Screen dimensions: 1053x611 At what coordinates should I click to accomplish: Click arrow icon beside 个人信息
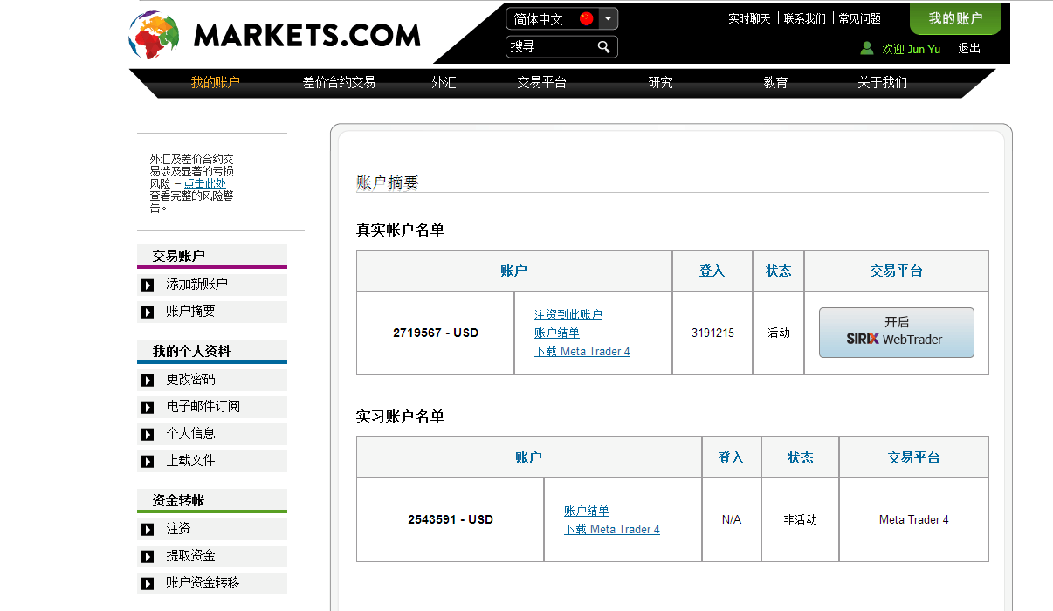[x=148, y=435]
